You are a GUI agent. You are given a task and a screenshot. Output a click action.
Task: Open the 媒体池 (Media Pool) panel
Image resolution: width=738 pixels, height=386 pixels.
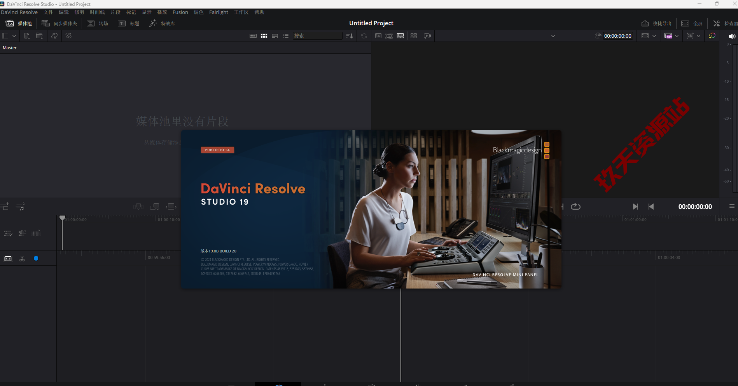19,23
